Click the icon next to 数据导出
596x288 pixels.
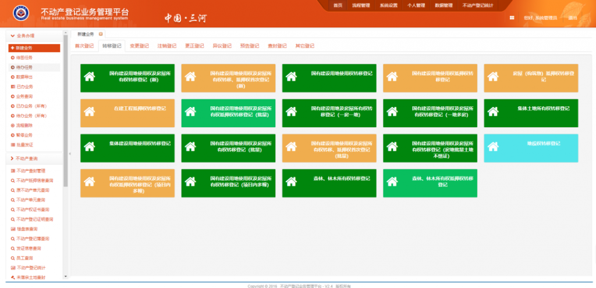[x=13, y=77]
